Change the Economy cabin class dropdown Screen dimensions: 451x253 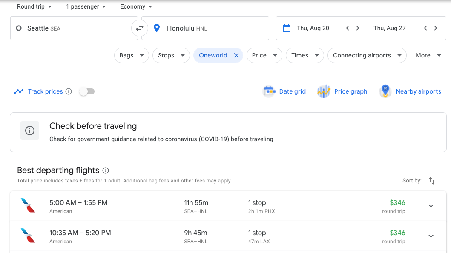click(136, 6)
